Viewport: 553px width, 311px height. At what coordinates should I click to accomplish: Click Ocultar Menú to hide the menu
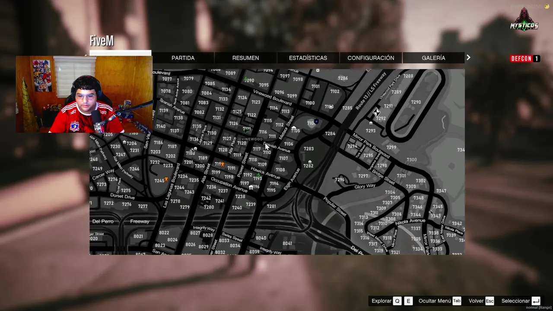point(435,301)
